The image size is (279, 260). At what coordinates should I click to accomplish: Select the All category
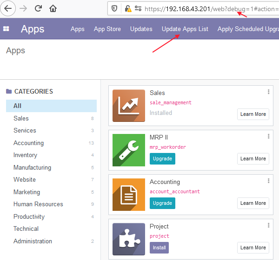point(51,106)
